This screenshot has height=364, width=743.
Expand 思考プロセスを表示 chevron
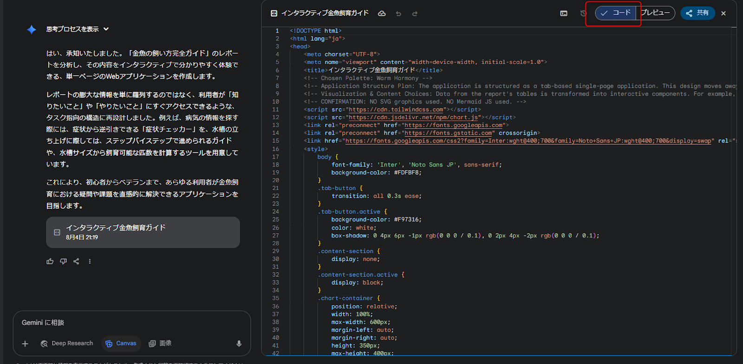(x=106, y=29)
